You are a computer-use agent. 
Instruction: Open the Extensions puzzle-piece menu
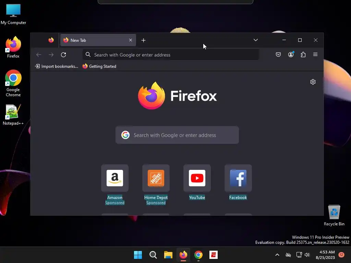(303, 54)
